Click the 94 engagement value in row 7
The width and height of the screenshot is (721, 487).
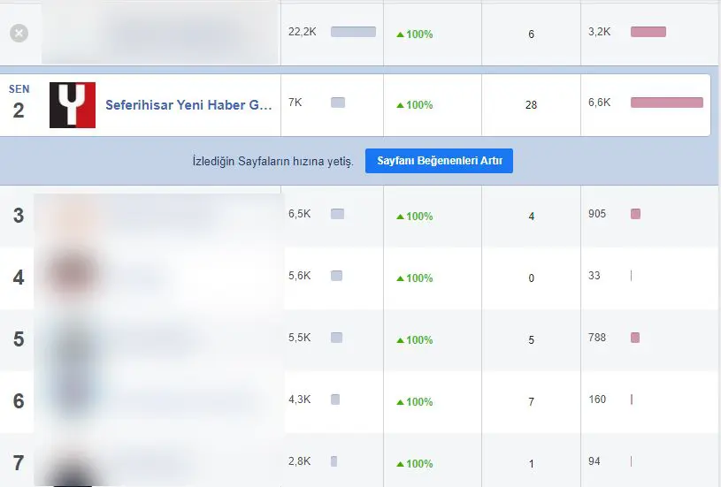(594, 461)
